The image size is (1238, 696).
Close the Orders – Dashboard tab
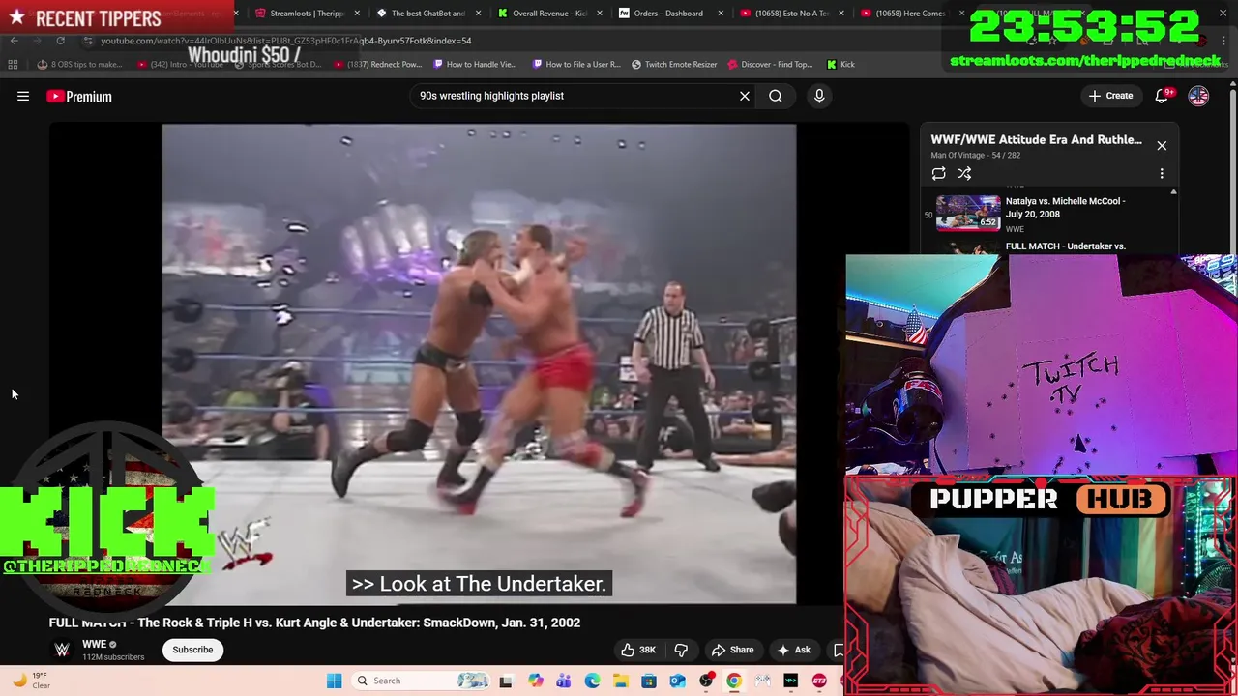(x=721, y=14)
